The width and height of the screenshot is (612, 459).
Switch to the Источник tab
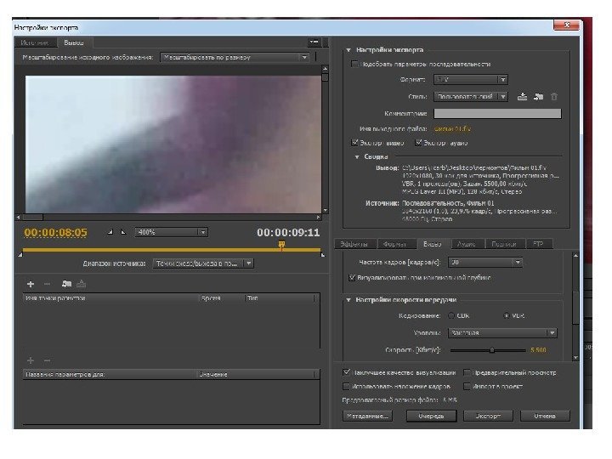tap(35, 42)
